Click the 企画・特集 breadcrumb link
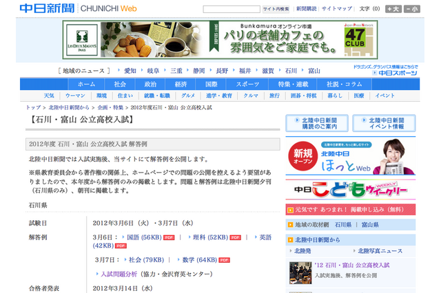Screen dimensions: 441x293 click(110, 107)
